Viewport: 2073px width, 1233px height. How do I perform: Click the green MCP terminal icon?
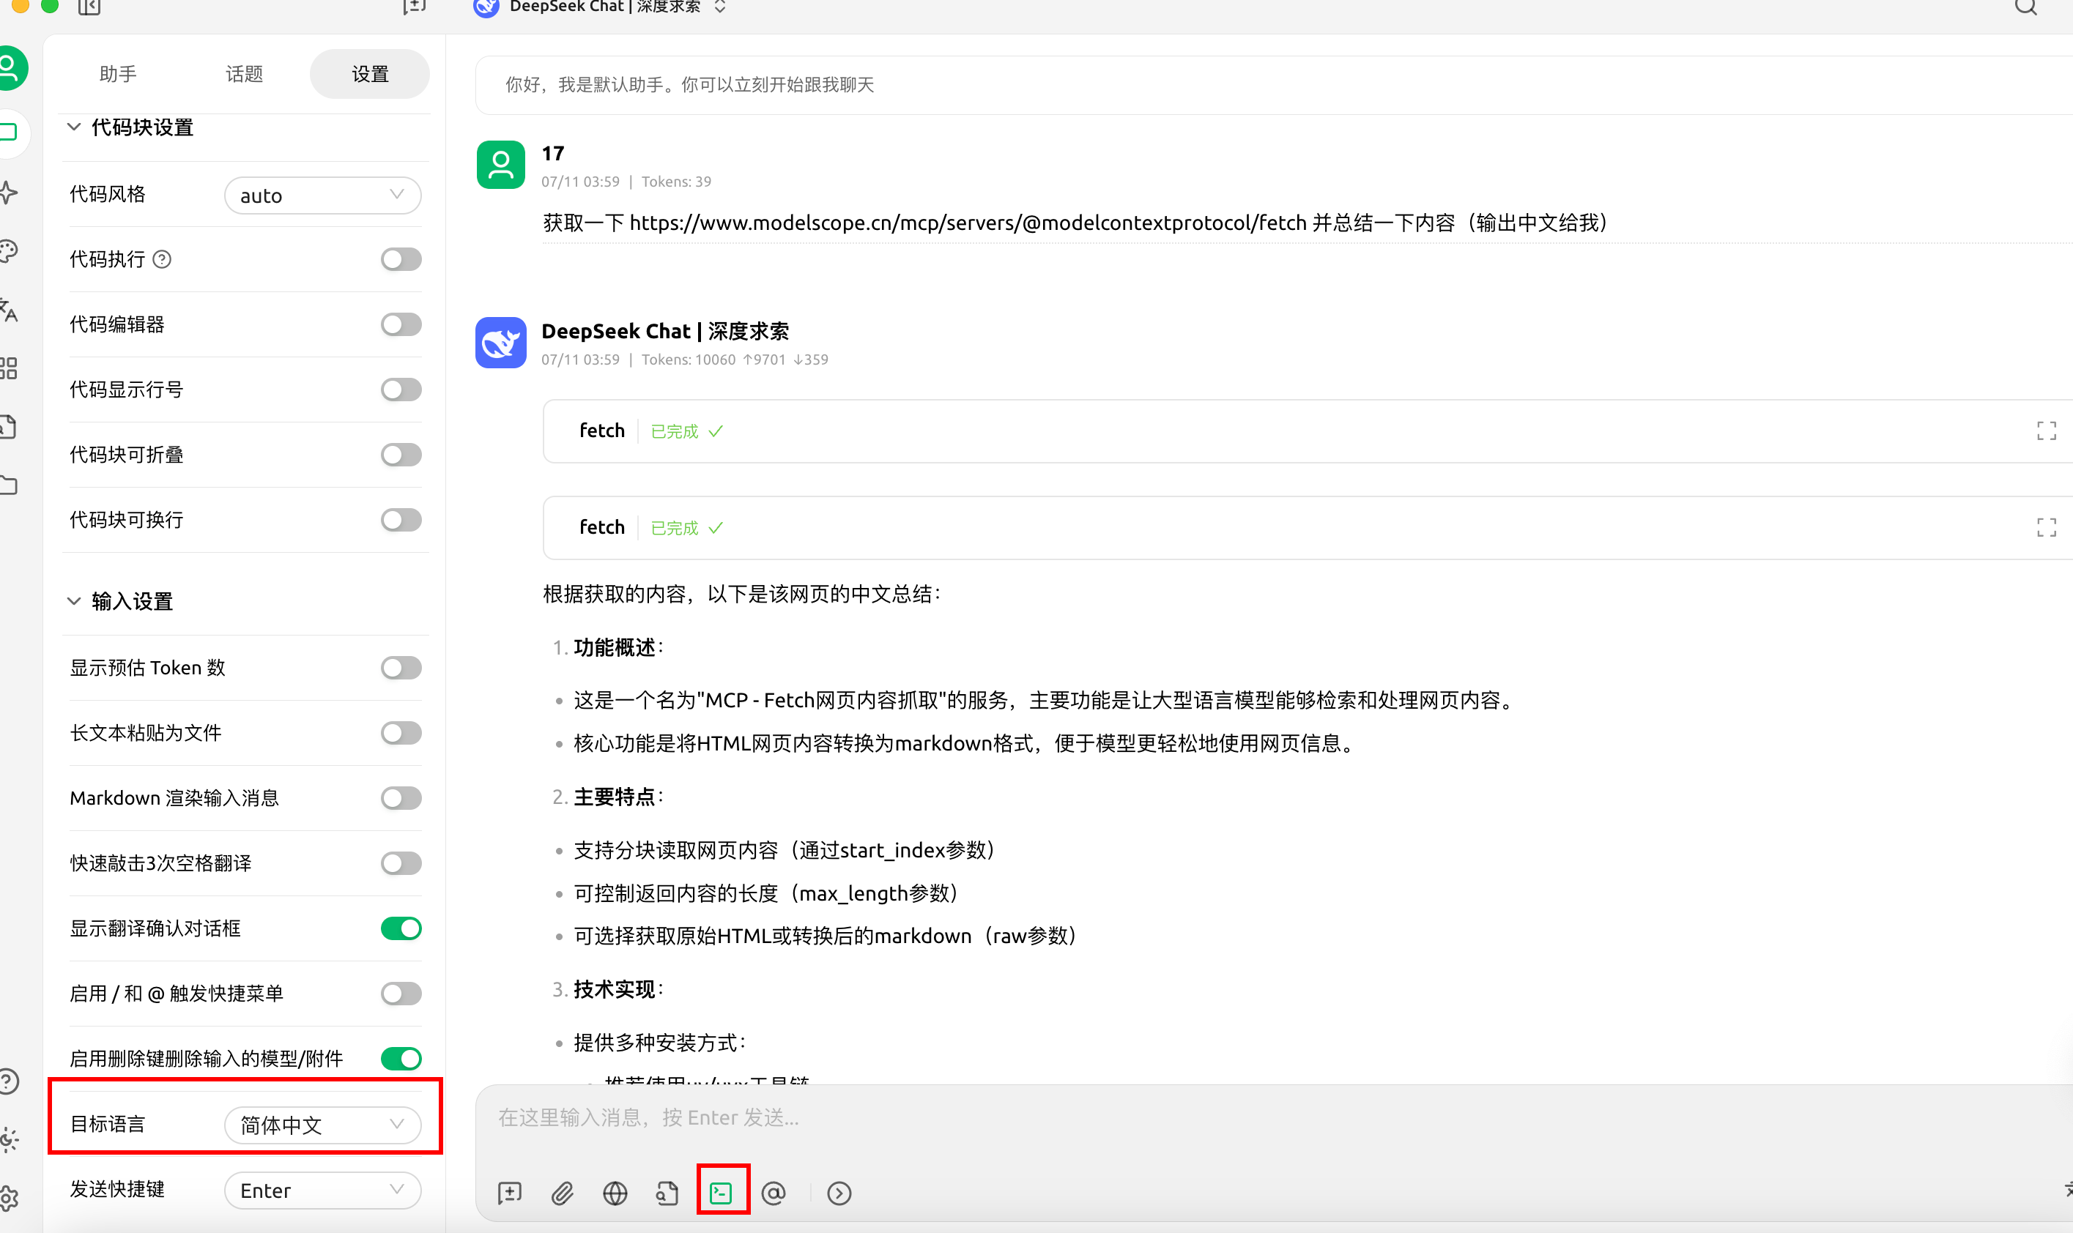pos(722,1193)
